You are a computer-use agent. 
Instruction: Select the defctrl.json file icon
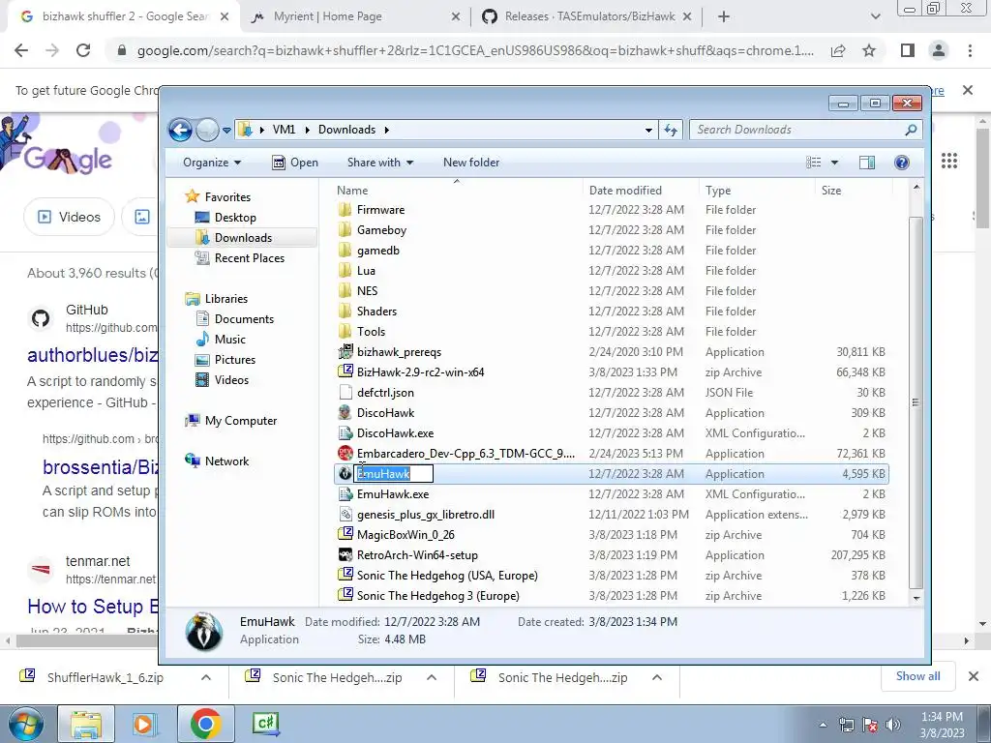(x=345, y=393)
